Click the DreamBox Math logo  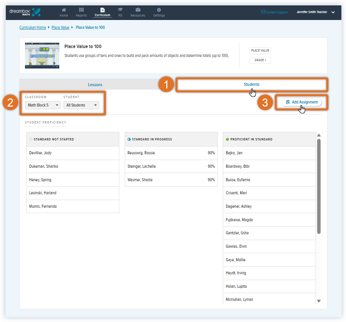click(25, 12)
